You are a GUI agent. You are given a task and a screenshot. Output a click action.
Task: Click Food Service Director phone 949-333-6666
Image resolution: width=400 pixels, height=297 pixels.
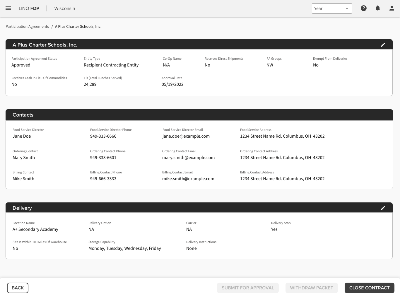(103, 136)
